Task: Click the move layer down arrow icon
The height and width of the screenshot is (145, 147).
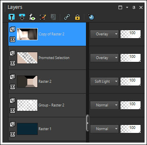Action: (x=22, y=17)
